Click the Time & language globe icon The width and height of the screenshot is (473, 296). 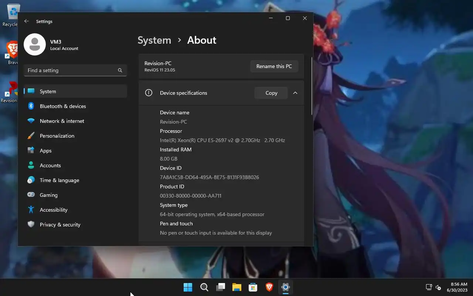[x=31, y=180]
